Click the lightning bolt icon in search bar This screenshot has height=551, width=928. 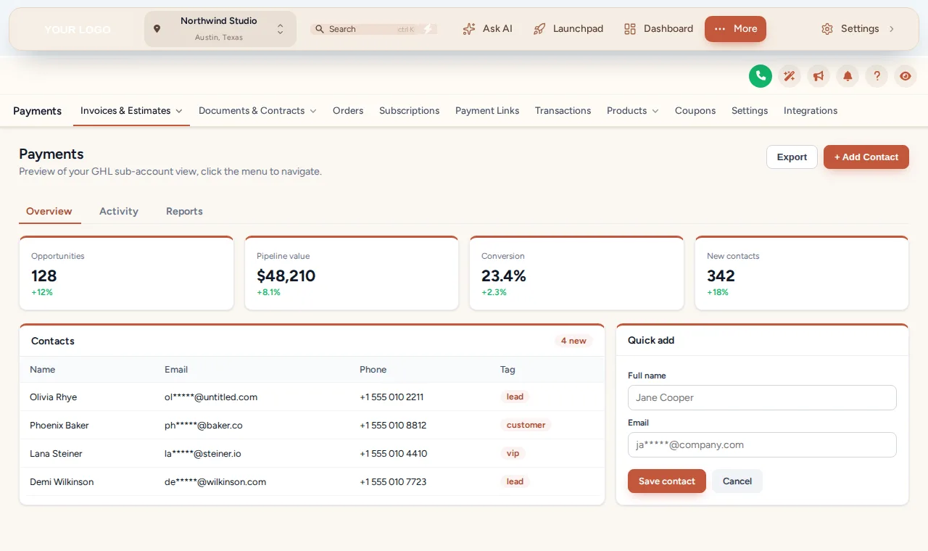tap(428, 29)
